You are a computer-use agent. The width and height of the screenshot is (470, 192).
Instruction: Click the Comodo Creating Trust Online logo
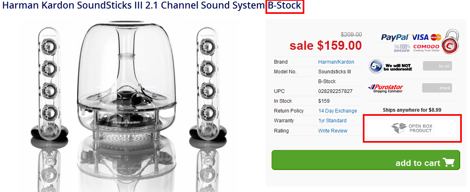tap(427, 48)
